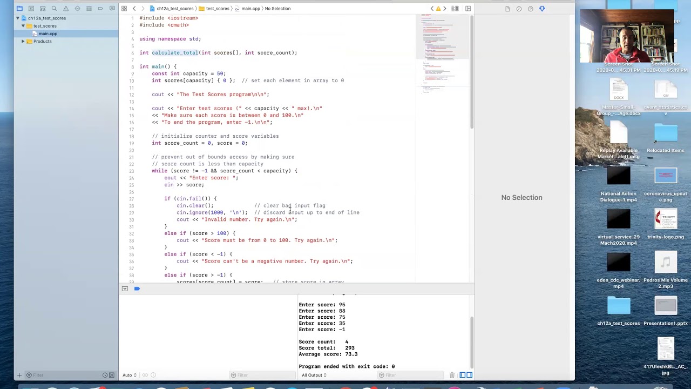This screenshot has width=691, height=389.
Task: Click test_scores in the jump bar
Action: [214, 9]
